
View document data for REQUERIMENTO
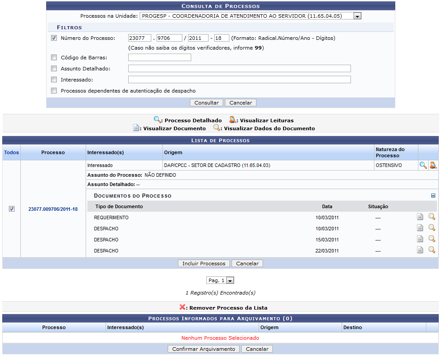(432, 217)
